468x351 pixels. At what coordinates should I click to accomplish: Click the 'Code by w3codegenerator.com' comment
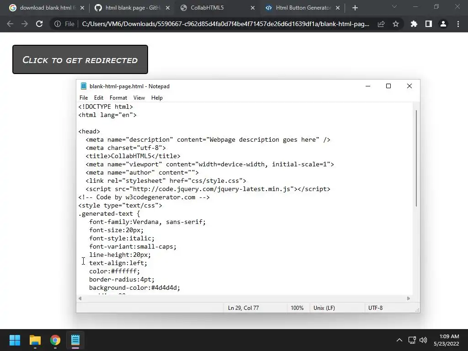(x=144, y=197)
